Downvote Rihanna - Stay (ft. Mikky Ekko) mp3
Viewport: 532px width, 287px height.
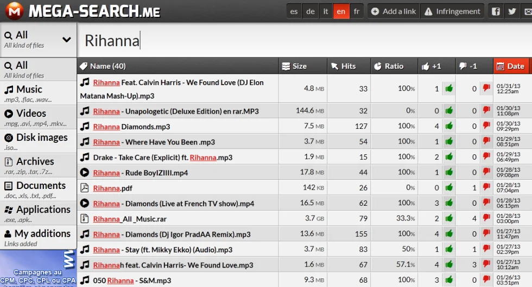click(x=486, y=250)
